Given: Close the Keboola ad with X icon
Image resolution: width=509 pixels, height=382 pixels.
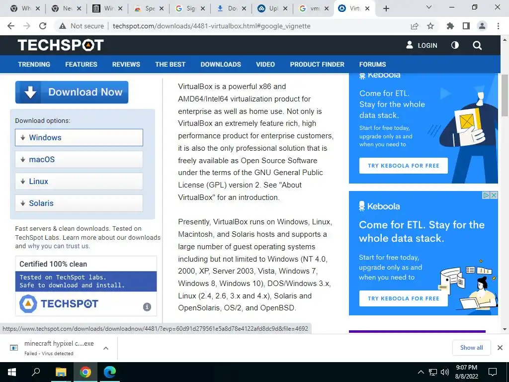Looking at the screenshot, I should click(x=494, y=195).
